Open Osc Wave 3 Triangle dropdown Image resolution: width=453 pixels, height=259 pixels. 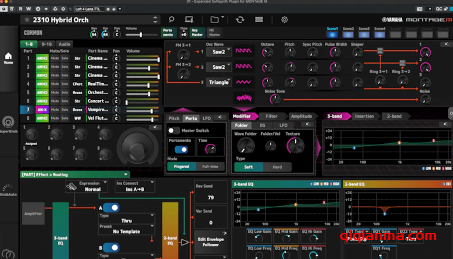(219, 83)
